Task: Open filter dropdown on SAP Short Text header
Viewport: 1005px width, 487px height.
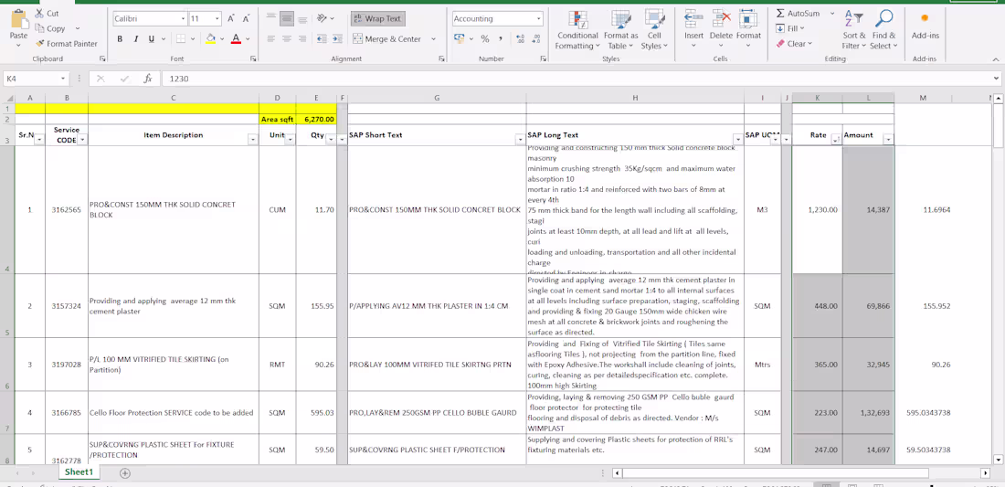Action: (x=519, y=140)
